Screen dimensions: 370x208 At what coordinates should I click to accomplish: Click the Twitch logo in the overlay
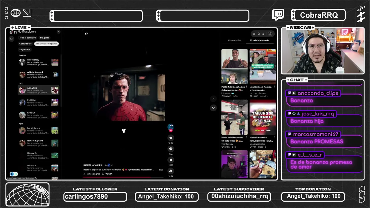pos(278,15)
